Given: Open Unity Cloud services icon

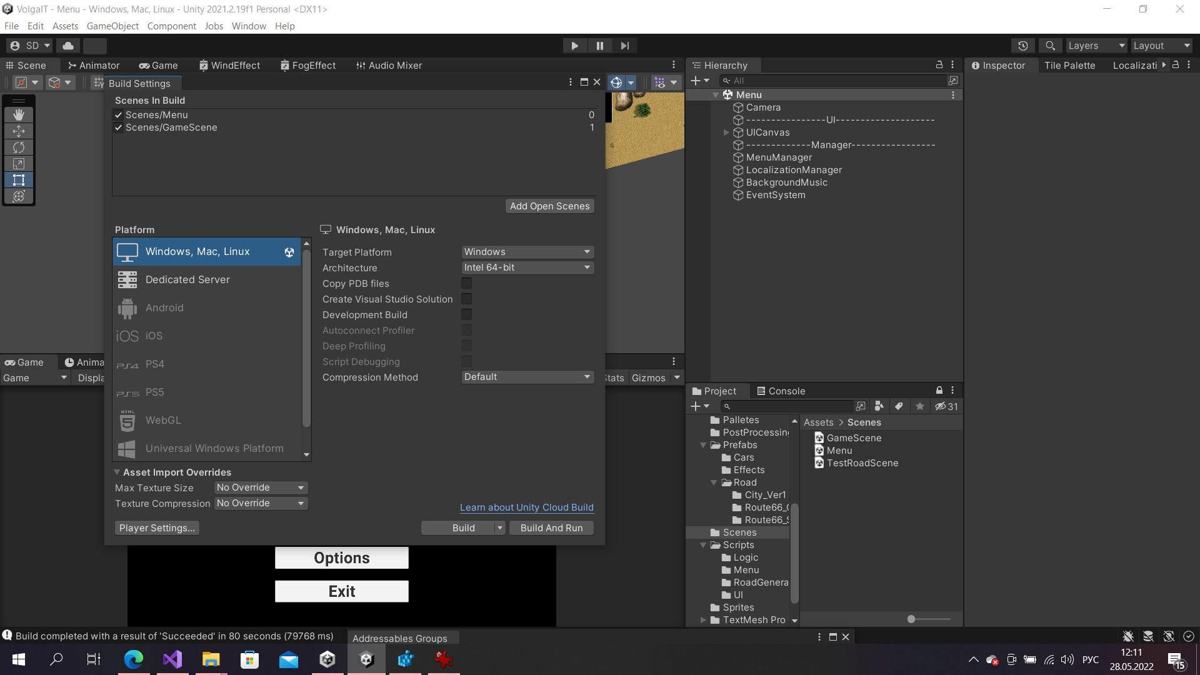Looking at the screenshot, I should click(68, 46).
